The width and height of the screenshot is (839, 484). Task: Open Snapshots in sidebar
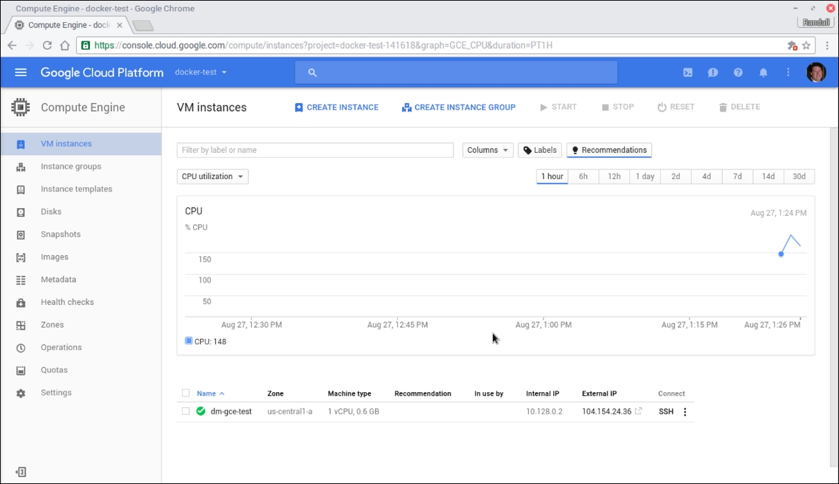click(x=80, y=234)
